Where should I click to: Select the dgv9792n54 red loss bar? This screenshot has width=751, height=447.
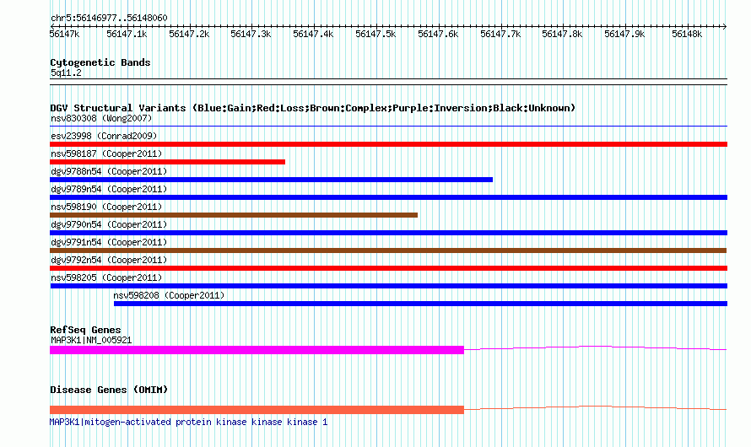click(388, 268)
